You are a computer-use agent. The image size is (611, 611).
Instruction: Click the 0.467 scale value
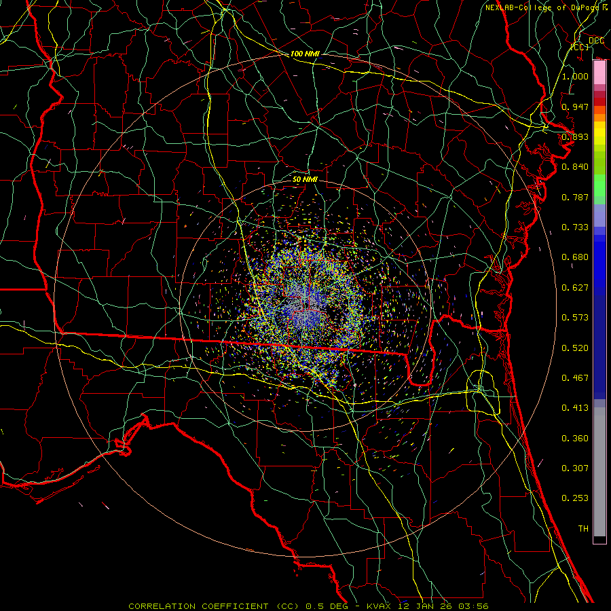pos(575,378)
